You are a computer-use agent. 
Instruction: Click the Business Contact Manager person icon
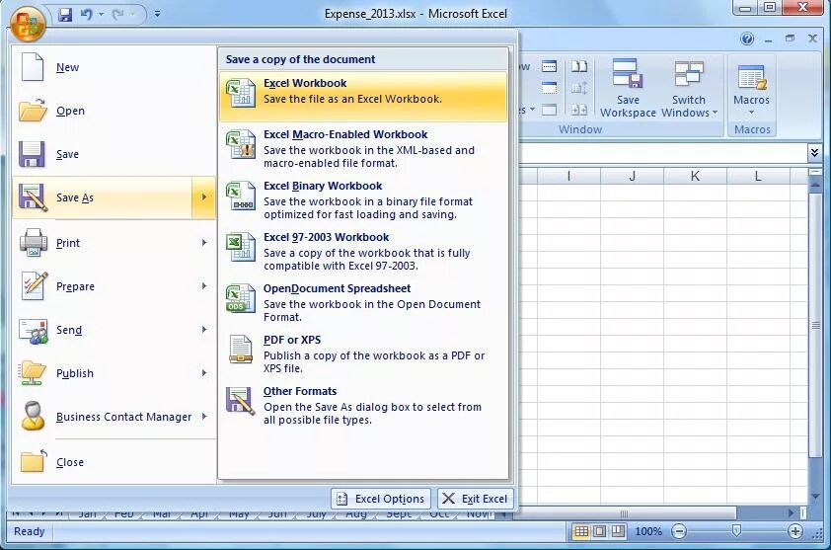click(x=33, y=416)
